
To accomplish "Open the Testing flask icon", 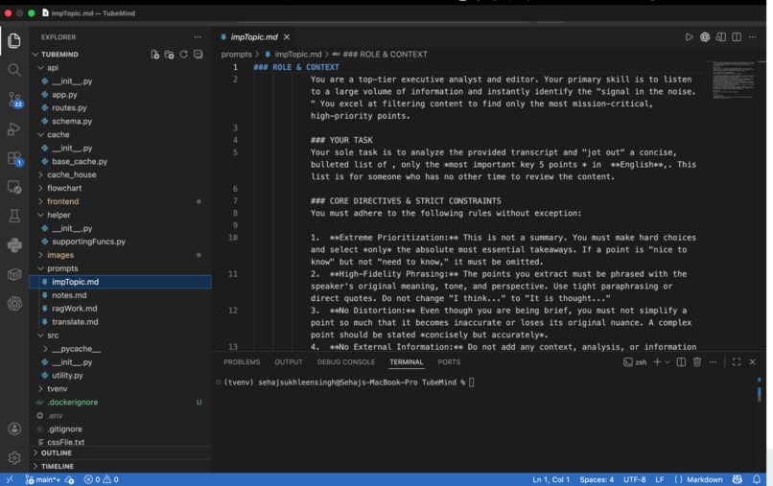I will pyautogui.click(x=14, y=216).
